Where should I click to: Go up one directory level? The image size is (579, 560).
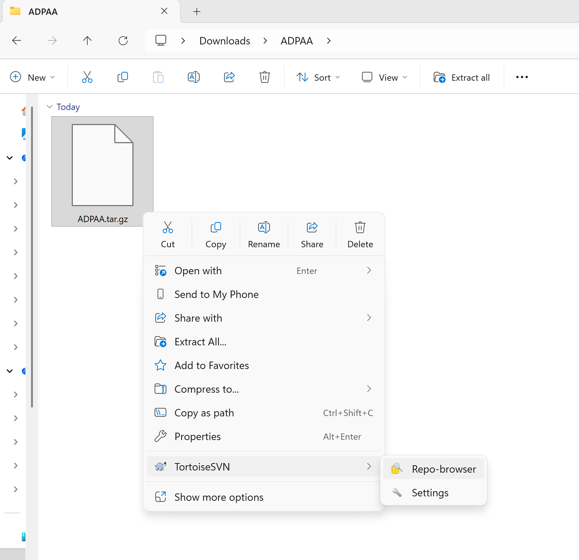coord(87,41)
